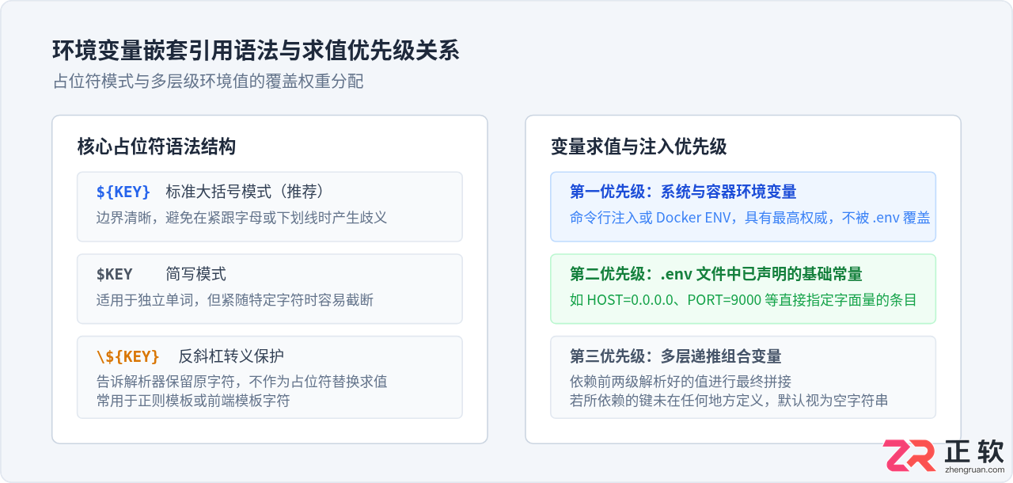Select the blue ${KEY} code label
The height and width of the screenshot is (483, 1013).
click(123, 192)
